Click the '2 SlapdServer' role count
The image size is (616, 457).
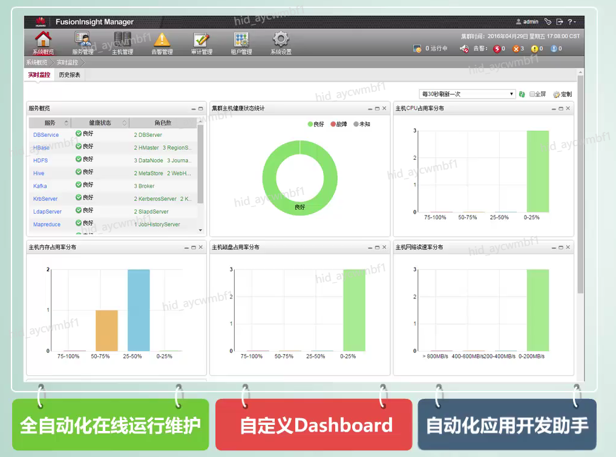[151, 211]
